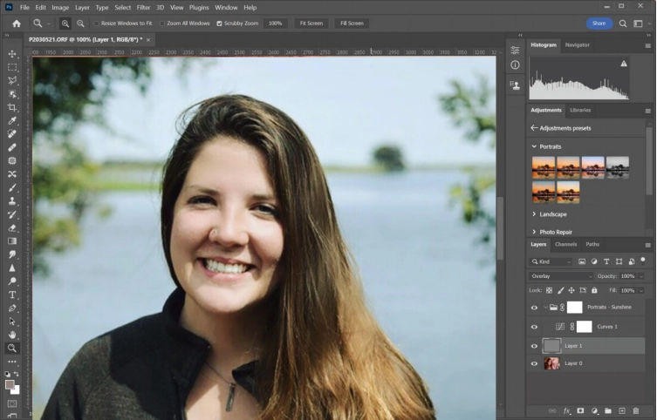Add layer style with fx icon
The height and width of the screenshot is (420, 657).
pyautogui.click(x=566, y=410)
